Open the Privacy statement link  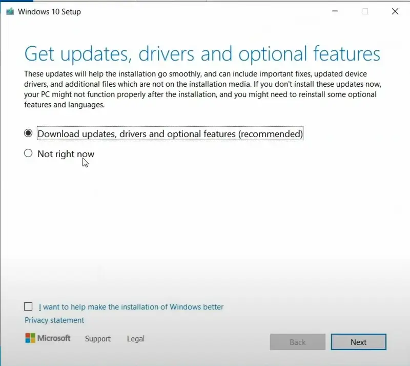click(x=54, y=320)
